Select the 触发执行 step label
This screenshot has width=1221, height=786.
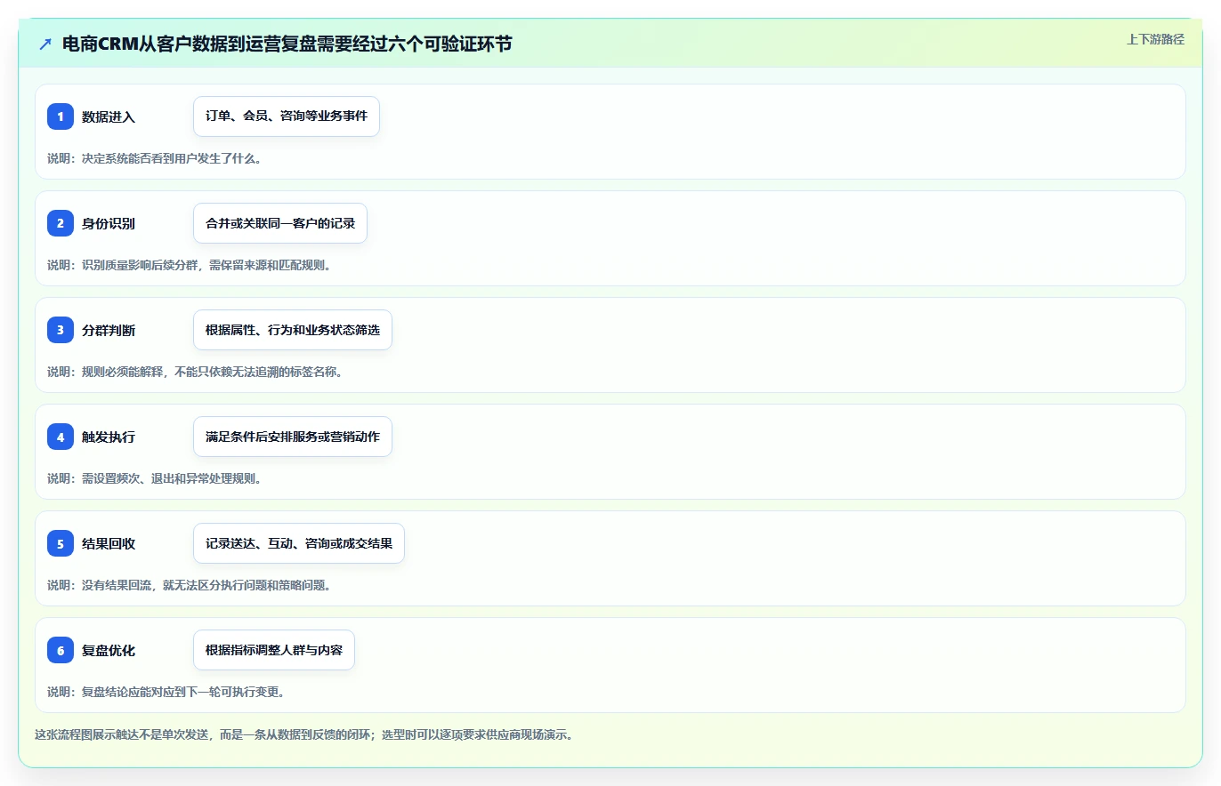(109, 437)
